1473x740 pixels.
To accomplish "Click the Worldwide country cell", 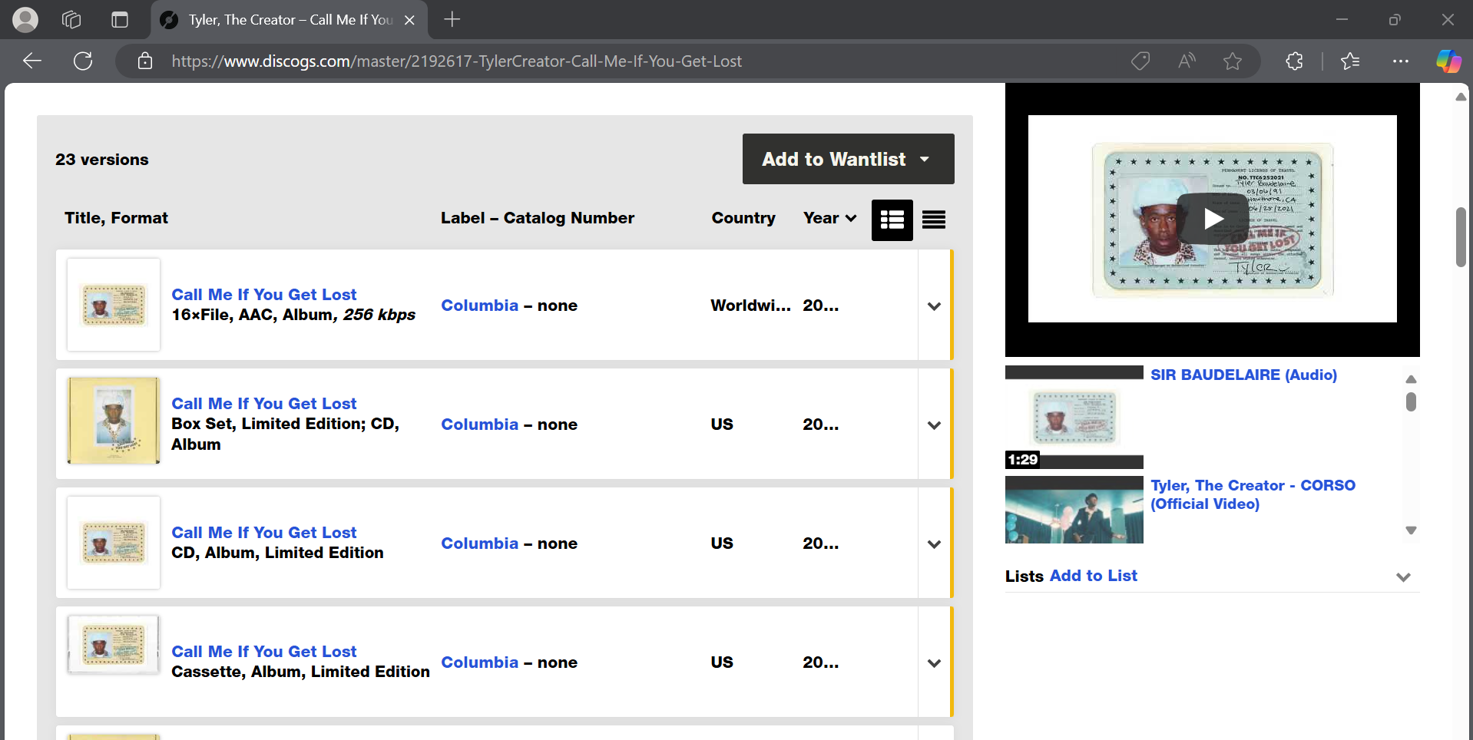I will [x=750, y=306].
